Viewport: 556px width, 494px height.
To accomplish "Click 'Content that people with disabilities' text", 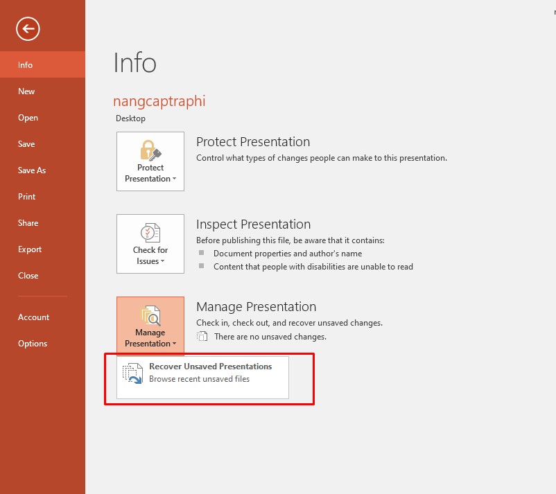I will tap(313, 267).
